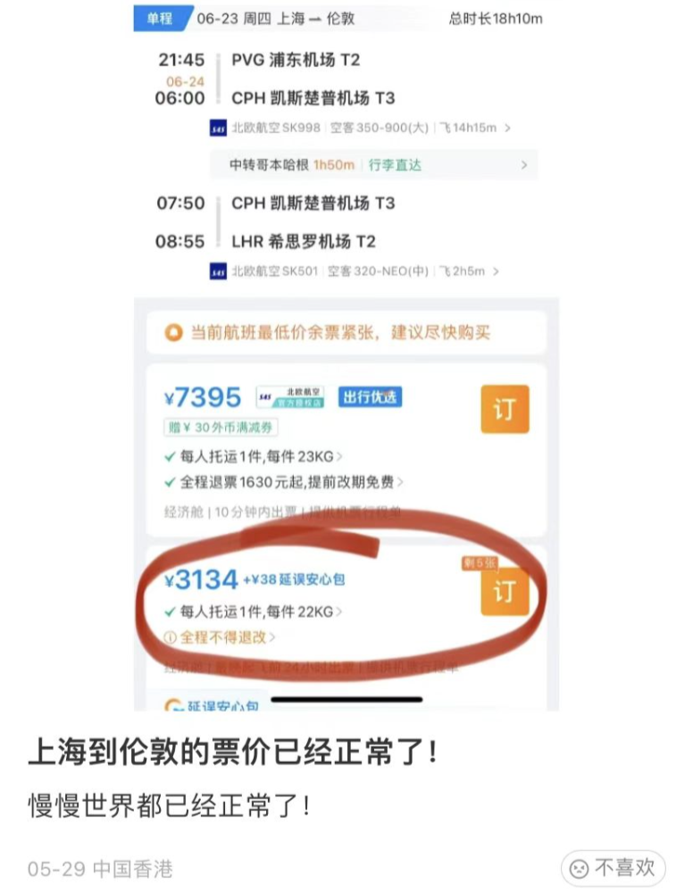Open SK501 flight details chevron
This screenshot has width=693, height=893.
click(496, 271)
